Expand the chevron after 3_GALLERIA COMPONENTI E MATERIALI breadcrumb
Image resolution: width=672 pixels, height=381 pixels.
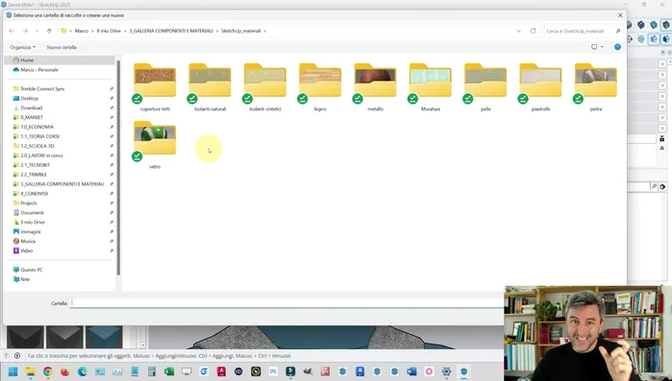coord(217,31)
